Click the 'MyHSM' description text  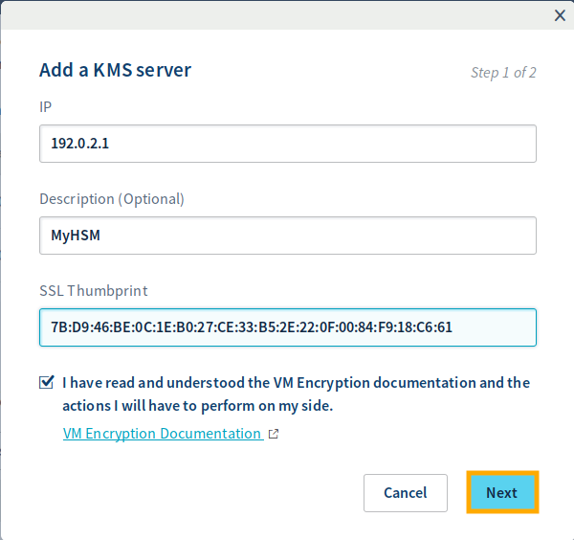point(76,236)
